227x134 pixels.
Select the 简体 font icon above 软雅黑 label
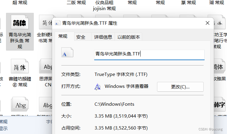[x=219, y=66]
